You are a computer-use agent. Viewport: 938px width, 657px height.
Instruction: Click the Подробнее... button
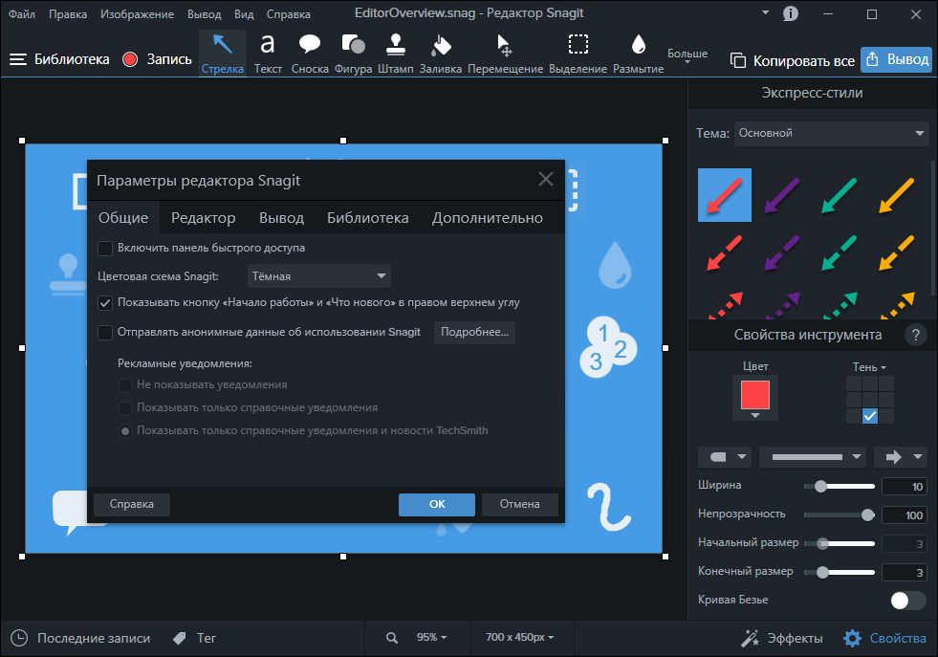tap(475, 332)
